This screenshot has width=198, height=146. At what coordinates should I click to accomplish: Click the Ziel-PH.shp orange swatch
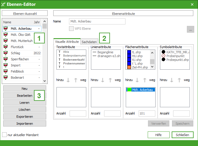click(129, 67)
